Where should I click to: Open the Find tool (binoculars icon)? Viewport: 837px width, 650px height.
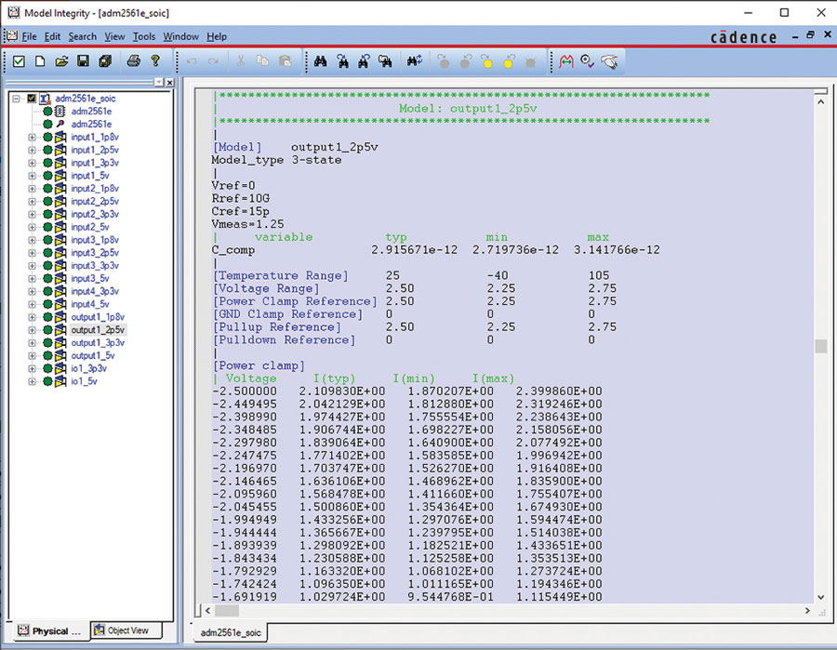(320, 62)
